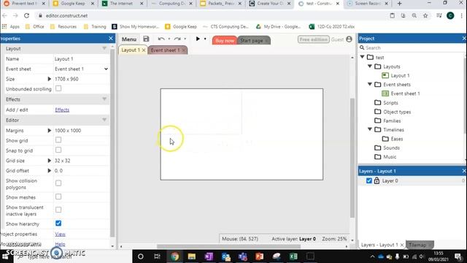This screenshot has height=263, width=467.
Task: Open OneNote from the taskbar
Action: (x=209, y=256)
